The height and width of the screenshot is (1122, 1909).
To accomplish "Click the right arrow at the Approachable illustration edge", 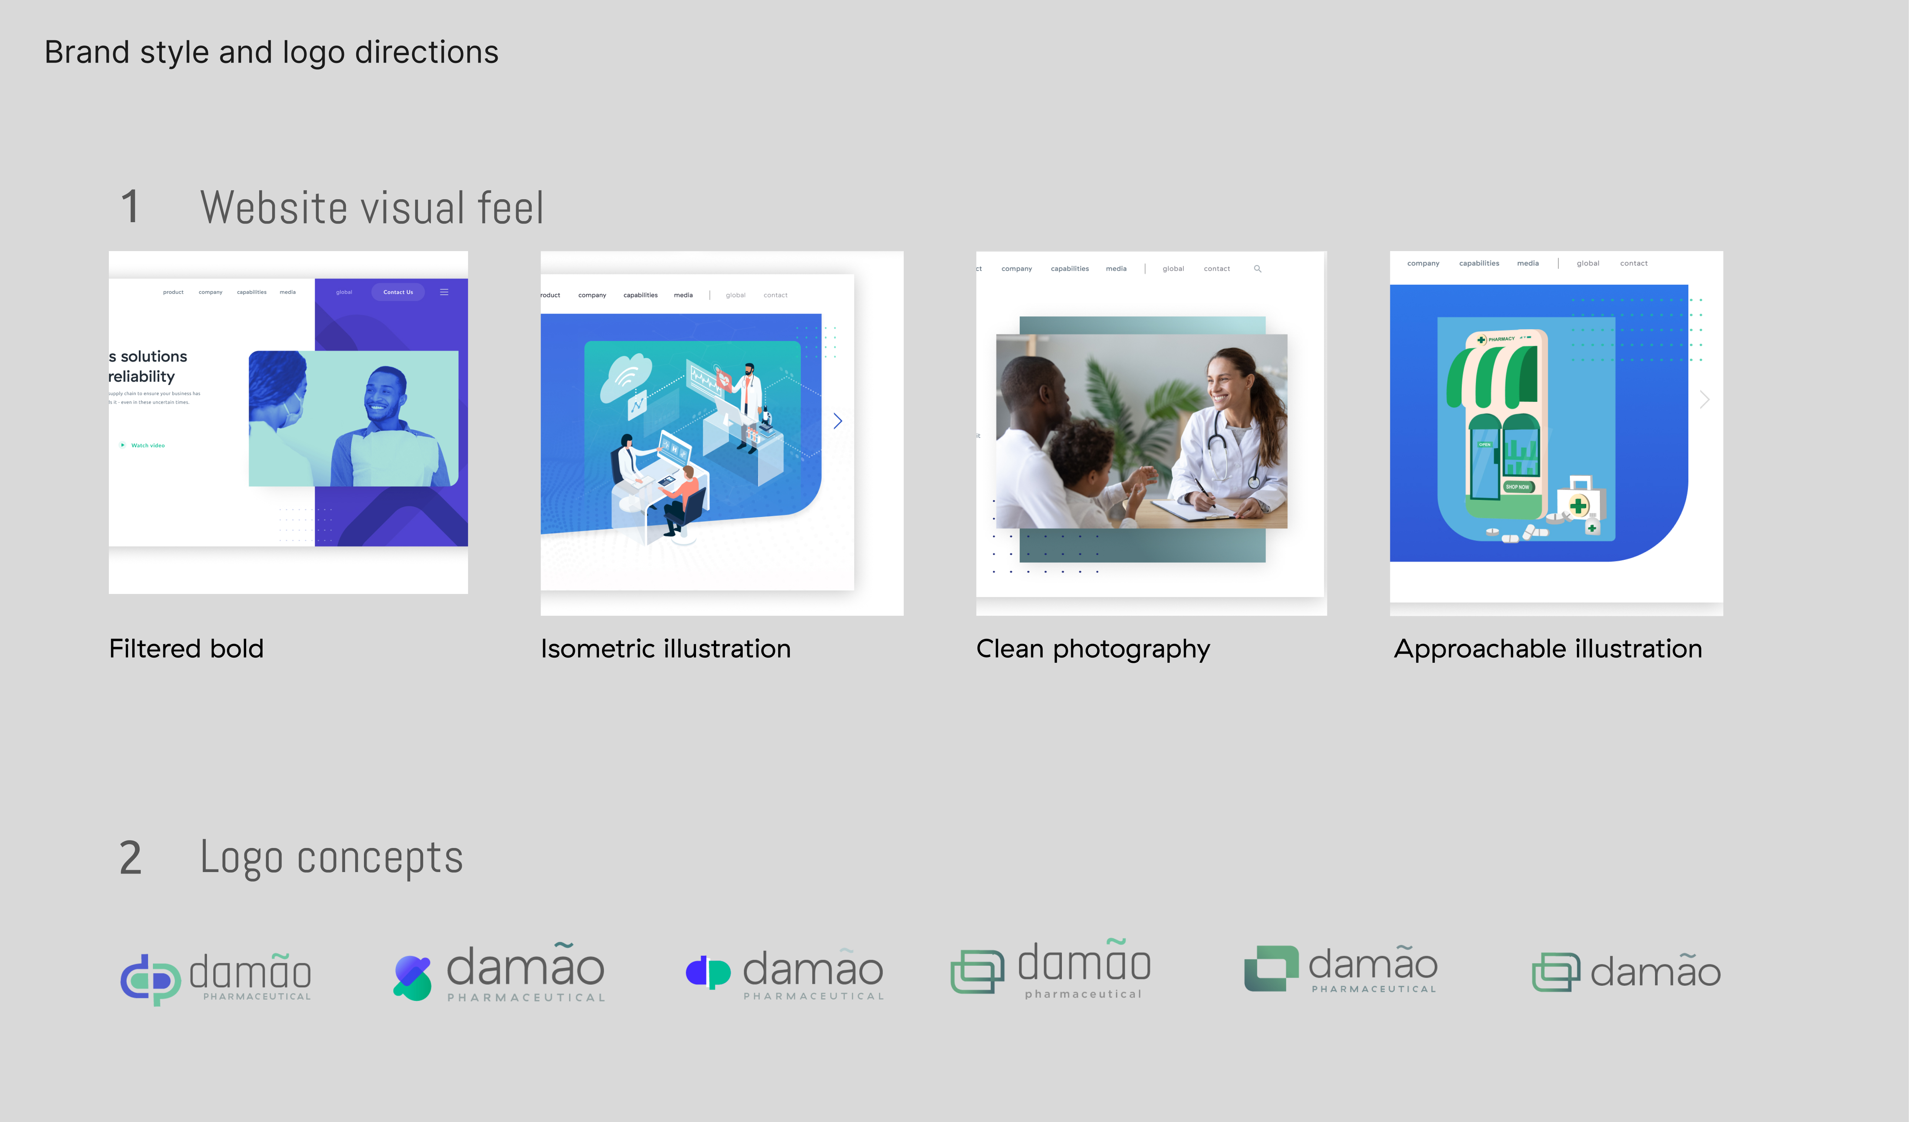I will pos(1705,399).
